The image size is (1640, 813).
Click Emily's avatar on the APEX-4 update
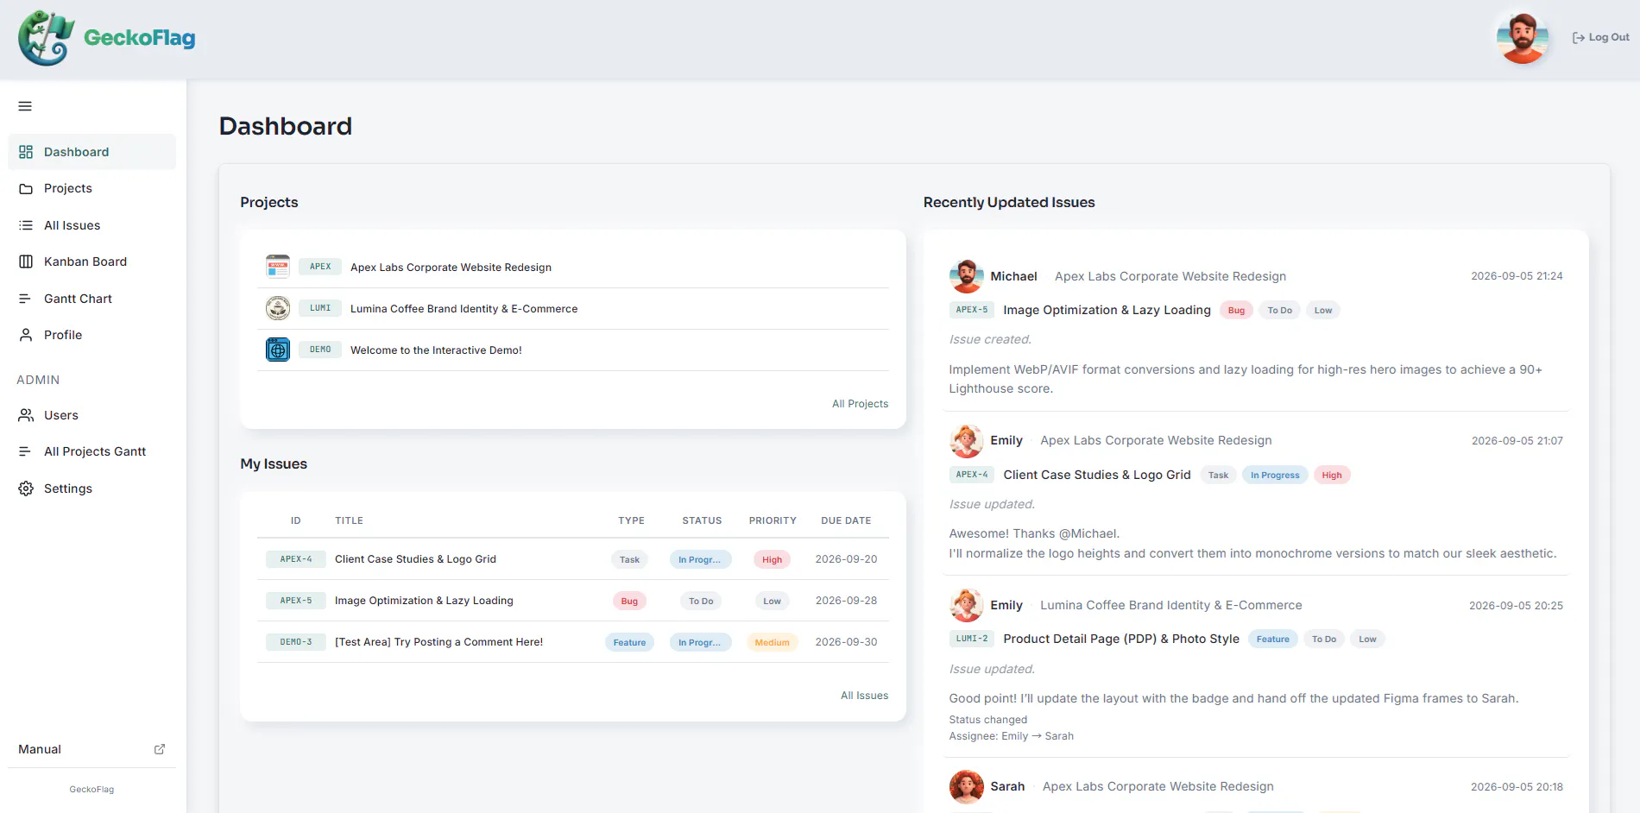(x=966, y=441)
